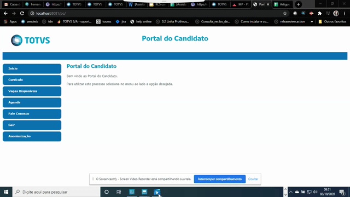Select the Agenda sidebar item
The height and width of the screenshot is (197, 350).
[x=32, y=102]
